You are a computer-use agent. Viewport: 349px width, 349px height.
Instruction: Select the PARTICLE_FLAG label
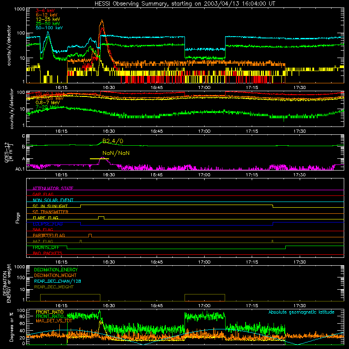pos(49,236)
